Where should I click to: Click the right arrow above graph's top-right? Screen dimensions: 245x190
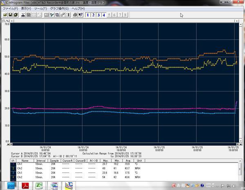click(x=237, y=21)
